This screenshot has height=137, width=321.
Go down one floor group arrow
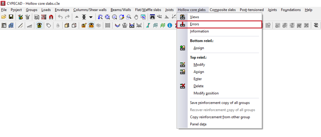91,17
